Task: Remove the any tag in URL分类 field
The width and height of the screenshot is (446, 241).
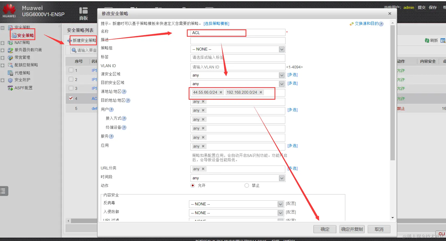Action: [x=203, y=169]
